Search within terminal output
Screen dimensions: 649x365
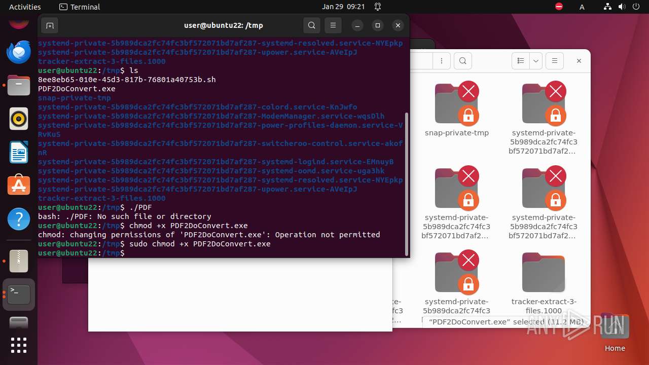point(312,25)
